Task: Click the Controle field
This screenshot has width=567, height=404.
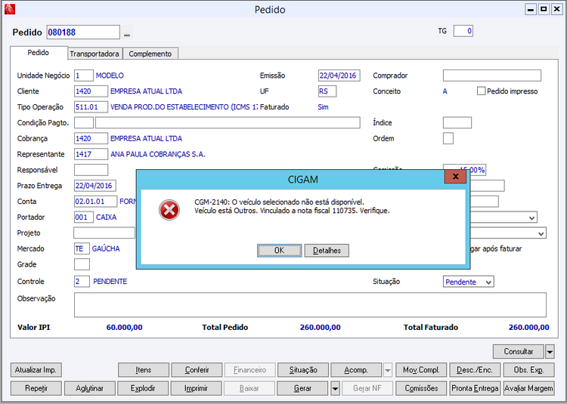Action: pyautogui.click(x=82, y=281)
